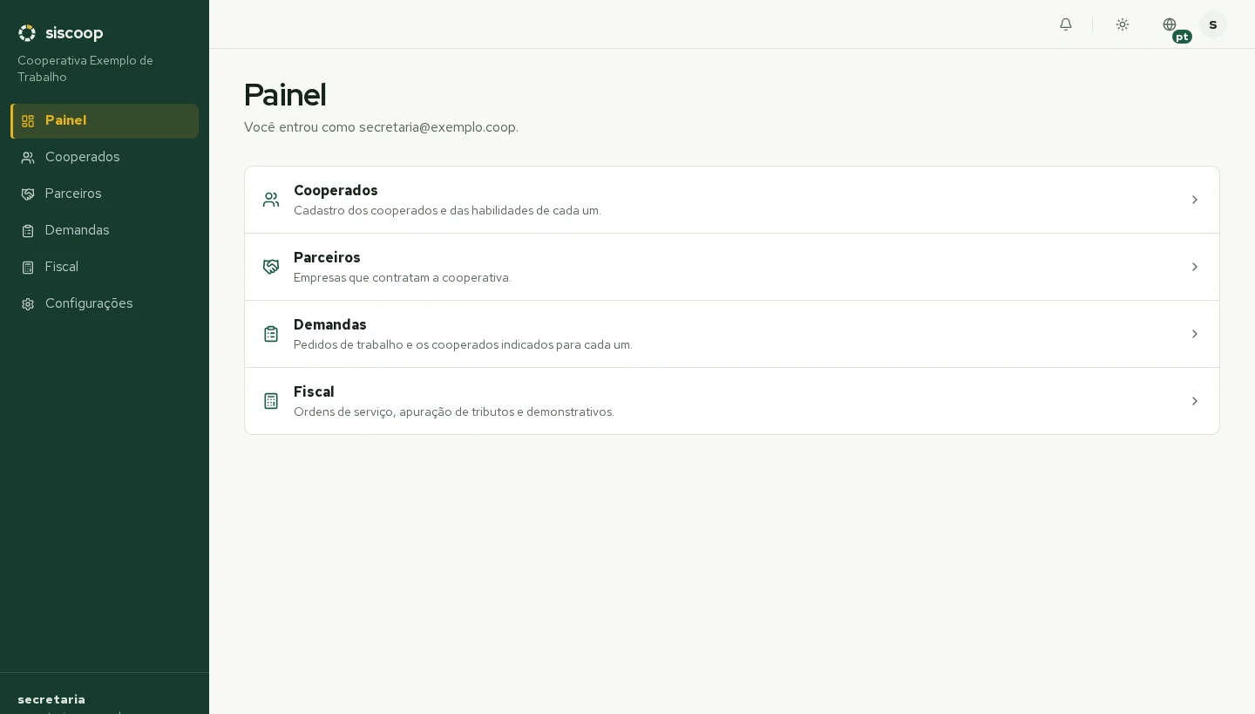Click the Demandas card clipboard icon
The image size is (1255, 714).
click(271, 334)
